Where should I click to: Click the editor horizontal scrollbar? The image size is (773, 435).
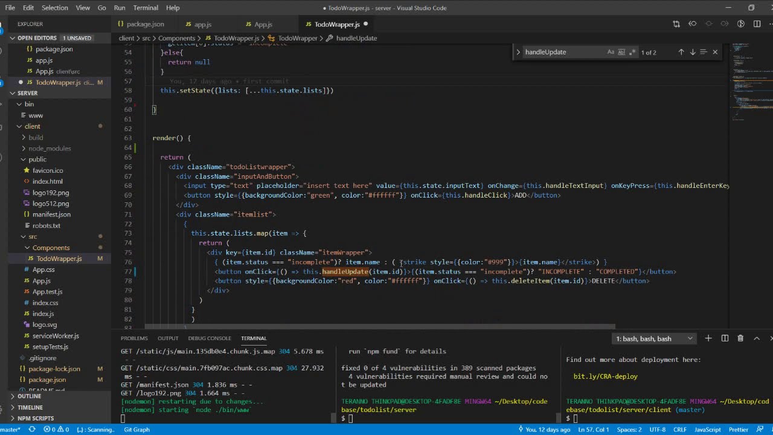click(x=380, y=327)
